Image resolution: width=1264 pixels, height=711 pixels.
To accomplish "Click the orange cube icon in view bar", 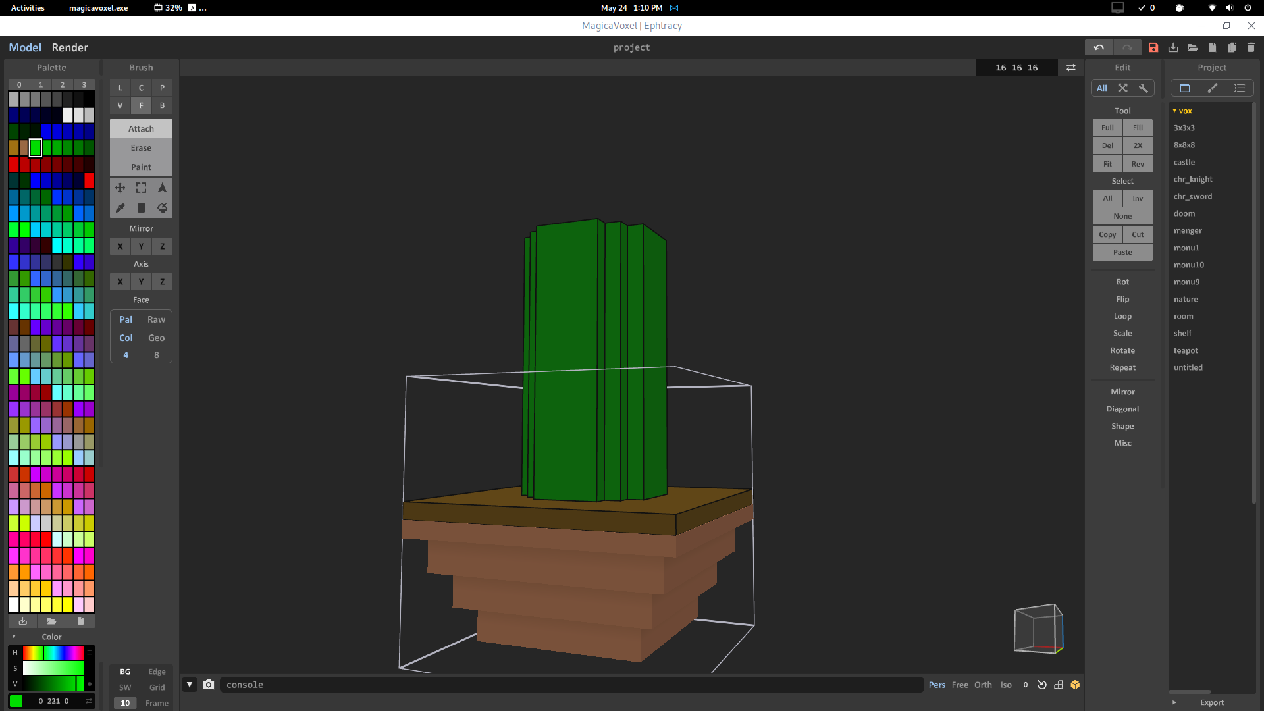I will [x=1075, y=685].
